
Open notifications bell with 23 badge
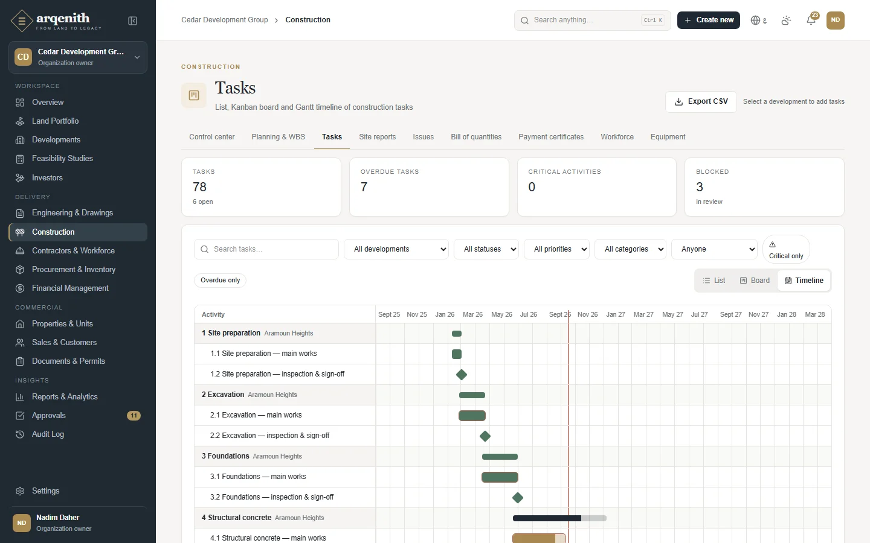tap(811, 20)
